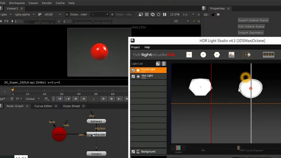Click the loop mode playback icon
Image resolution: width=281 pixels, height=158 pixels.
pos(46,99)
